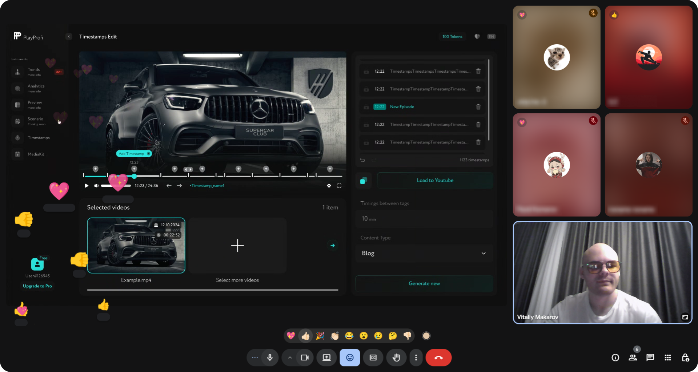Open the activities grid
This screenshot has height=372, width=698.
tap(667, 357)
